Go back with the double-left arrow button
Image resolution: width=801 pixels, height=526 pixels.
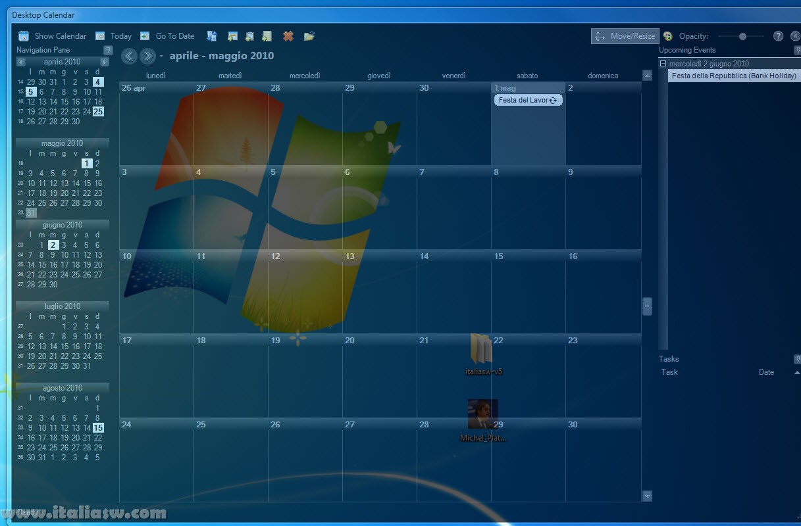click(129, 56)
